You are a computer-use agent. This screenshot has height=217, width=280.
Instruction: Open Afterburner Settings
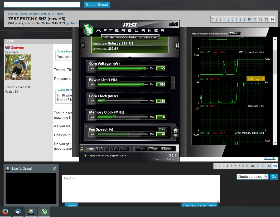[167, 149]
